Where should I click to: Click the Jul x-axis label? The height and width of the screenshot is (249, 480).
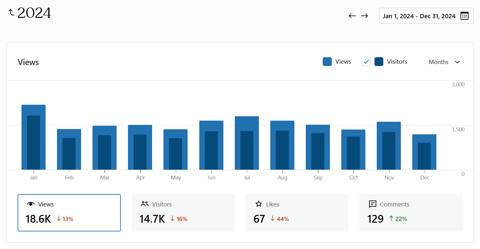point(247,177)
